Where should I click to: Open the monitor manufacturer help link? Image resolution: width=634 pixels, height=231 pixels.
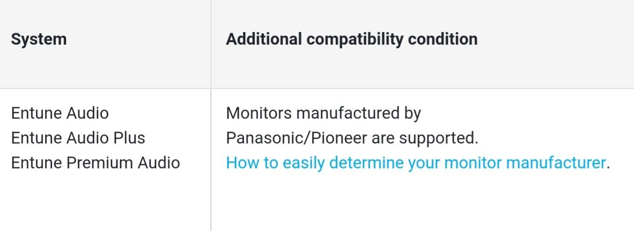point(416,163)
